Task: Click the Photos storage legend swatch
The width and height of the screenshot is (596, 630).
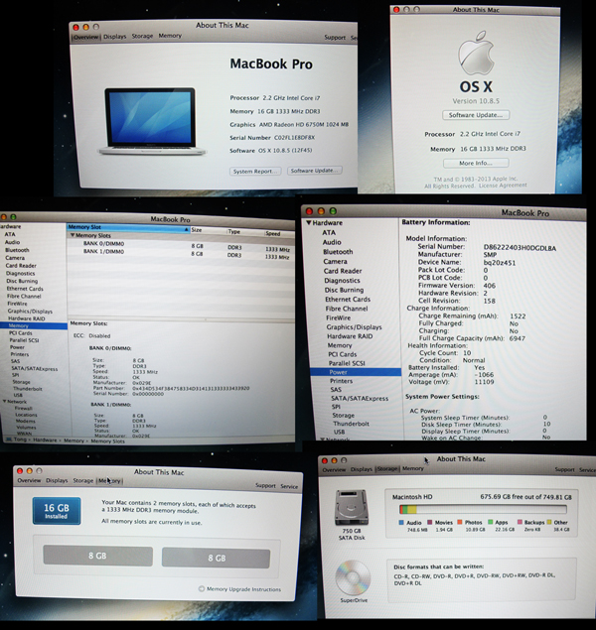Action: 460,522
